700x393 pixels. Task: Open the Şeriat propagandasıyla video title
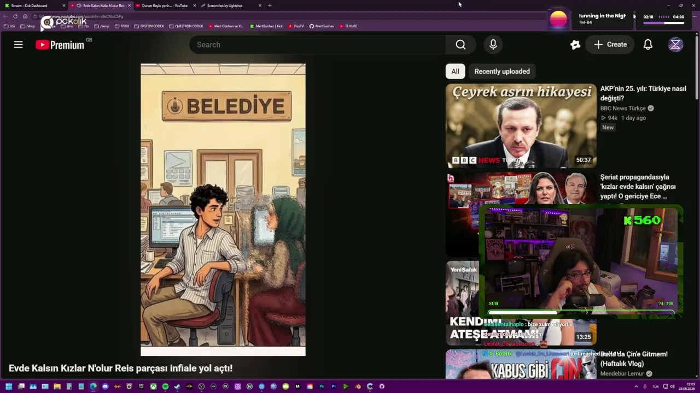(x=638, y=187)
